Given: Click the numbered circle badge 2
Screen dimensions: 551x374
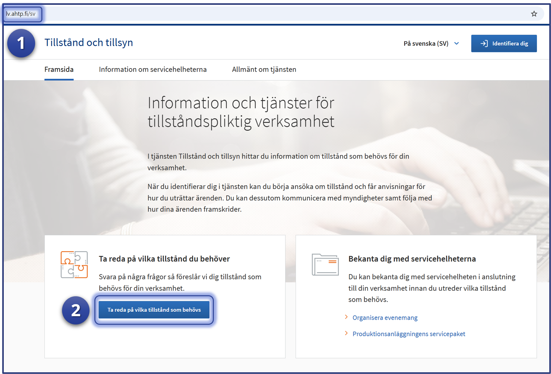Looking at the screenshot, I should [x=76, y=310].
